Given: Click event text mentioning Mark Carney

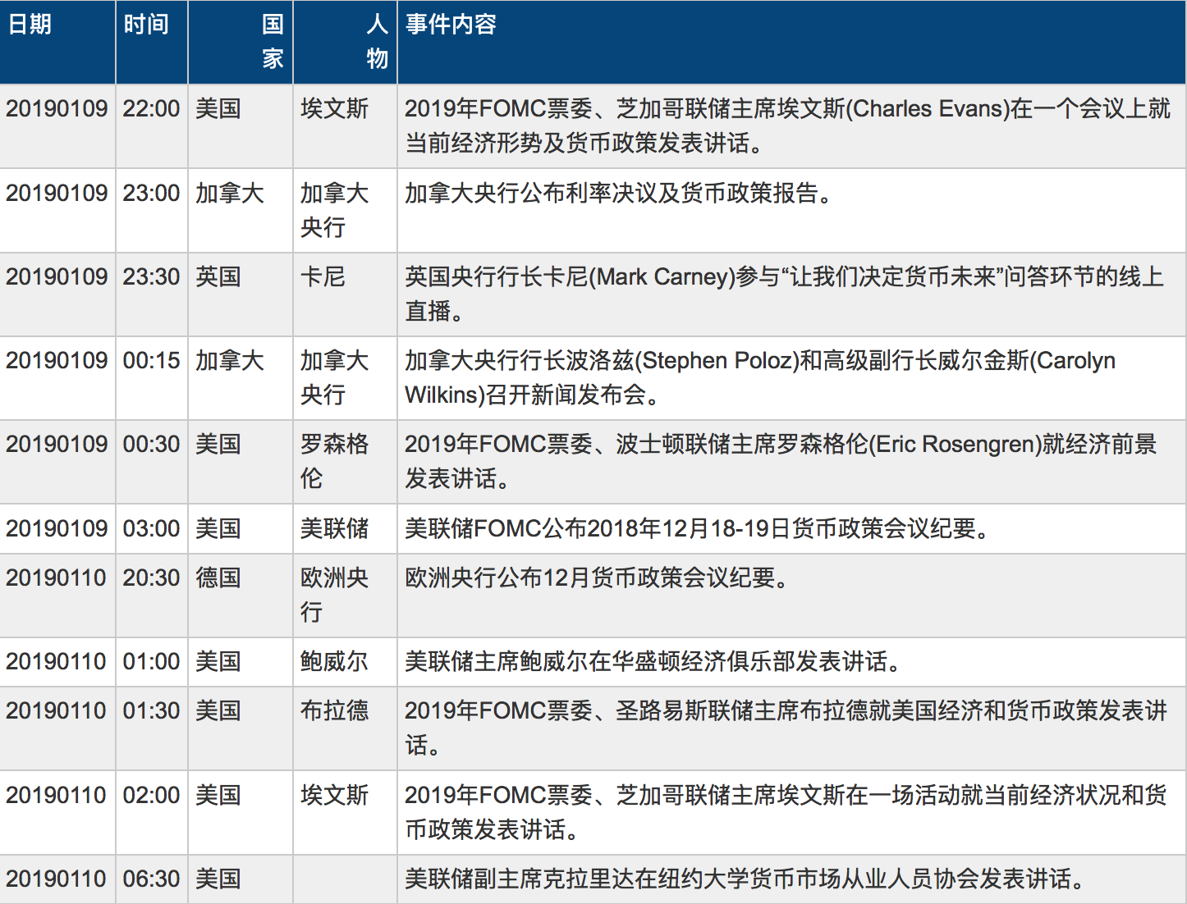Looking at the screenshot, I should point(784,294).
